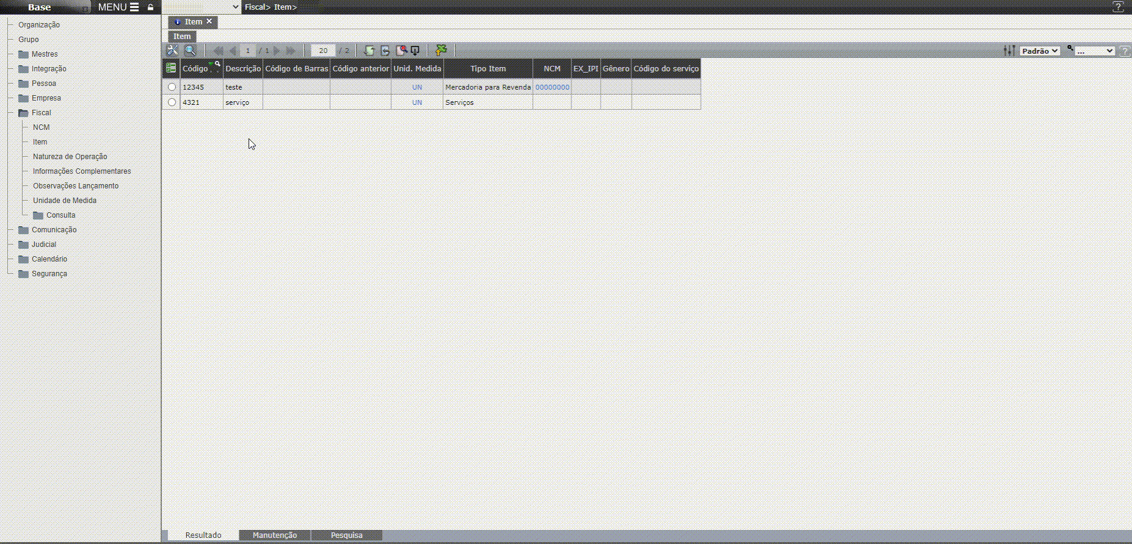Image resolution: width=1132 pixels, height=544 pixels.
Task: Select the radio button for item 4321
Action: click(x=172, y=102)
